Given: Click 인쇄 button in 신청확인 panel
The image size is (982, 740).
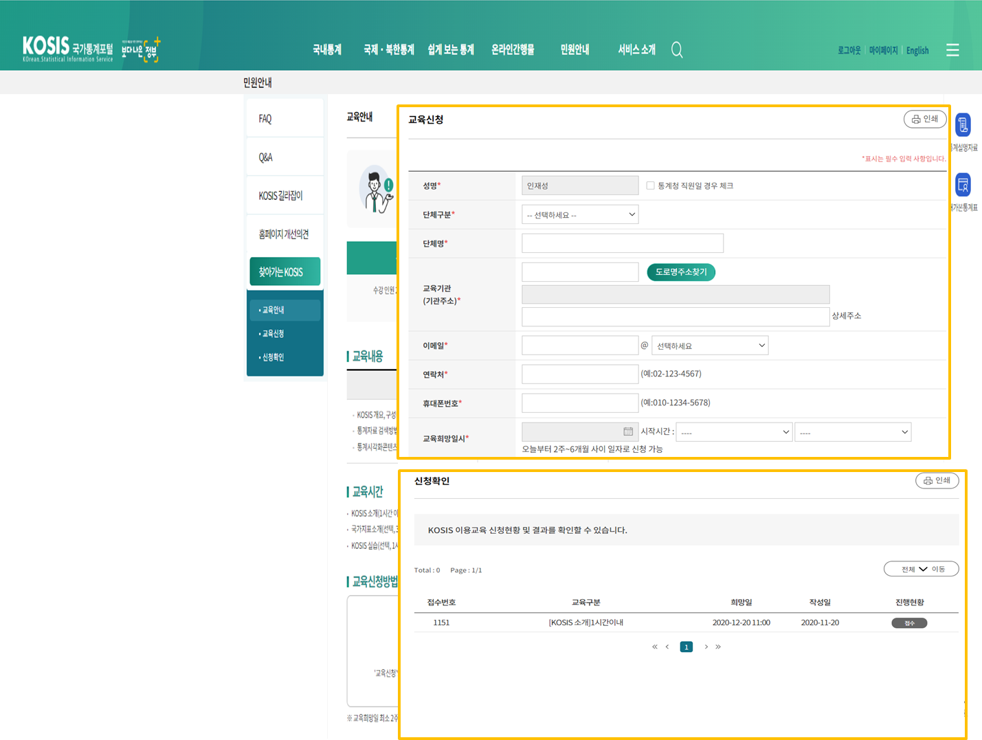Looking at the screenshot, I should point(937,480).
